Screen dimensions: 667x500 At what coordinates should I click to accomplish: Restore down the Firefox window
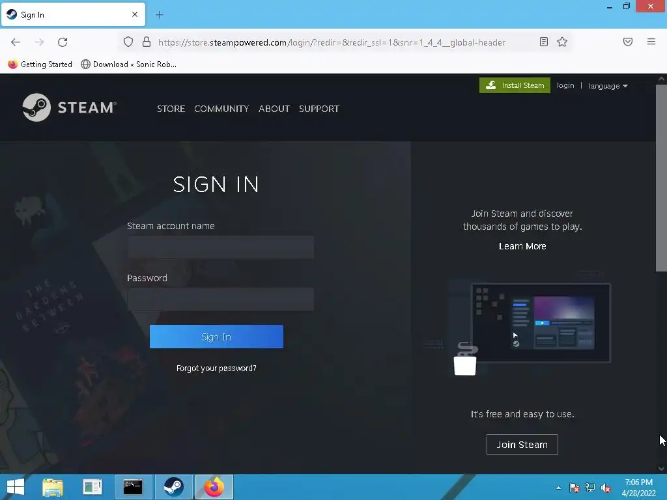pyautogui.click(x=627, y=7)
